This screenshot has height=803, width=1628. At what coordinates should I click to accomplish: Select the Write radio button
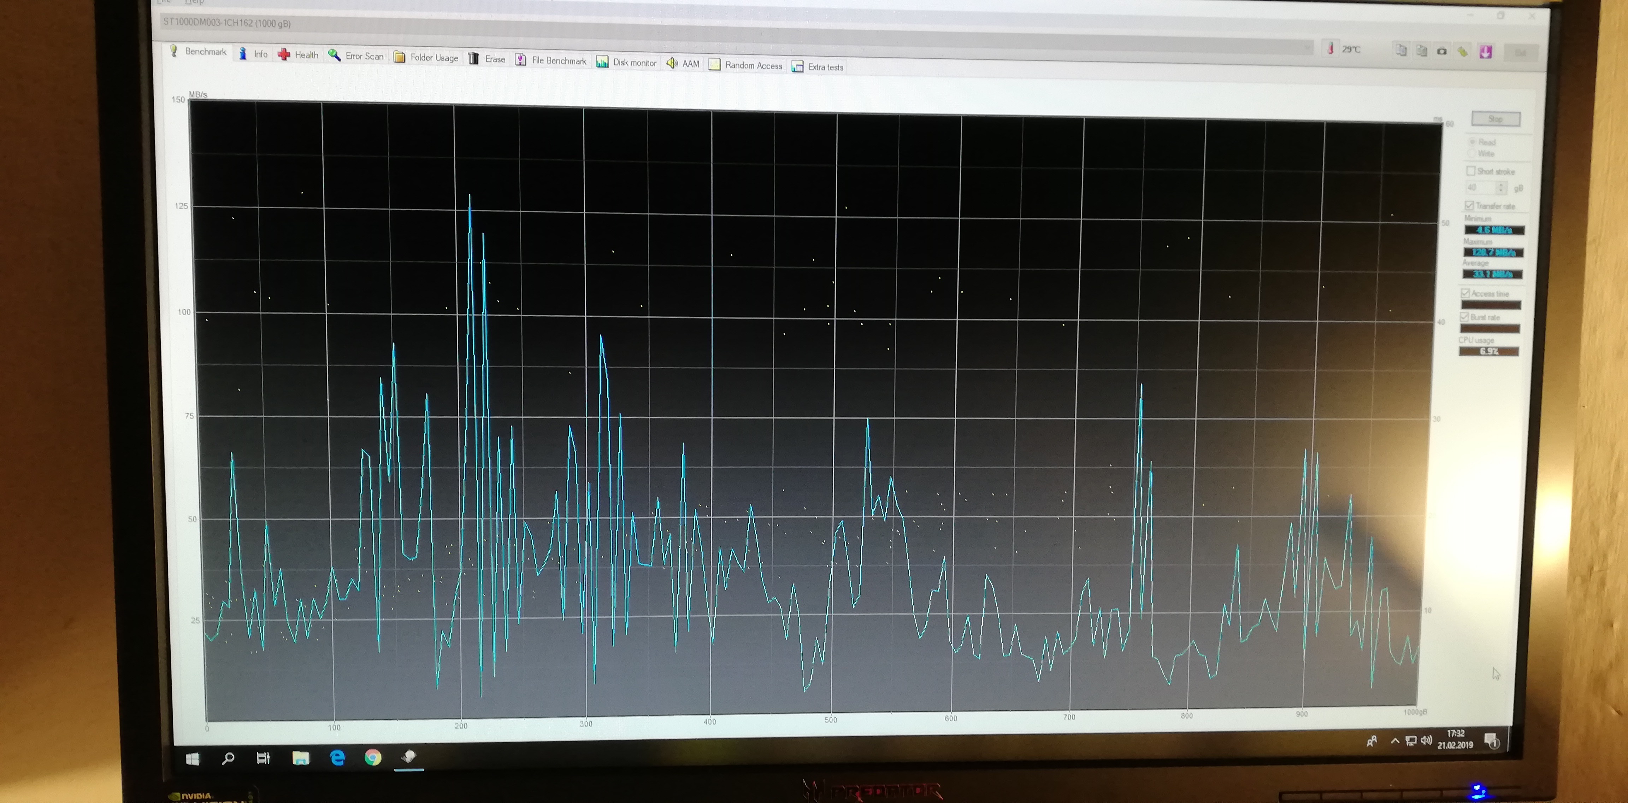1472,154
